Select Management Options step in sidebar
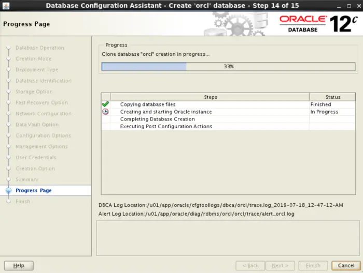The width and height of the screenshot is (363, 273). point(41,146)
